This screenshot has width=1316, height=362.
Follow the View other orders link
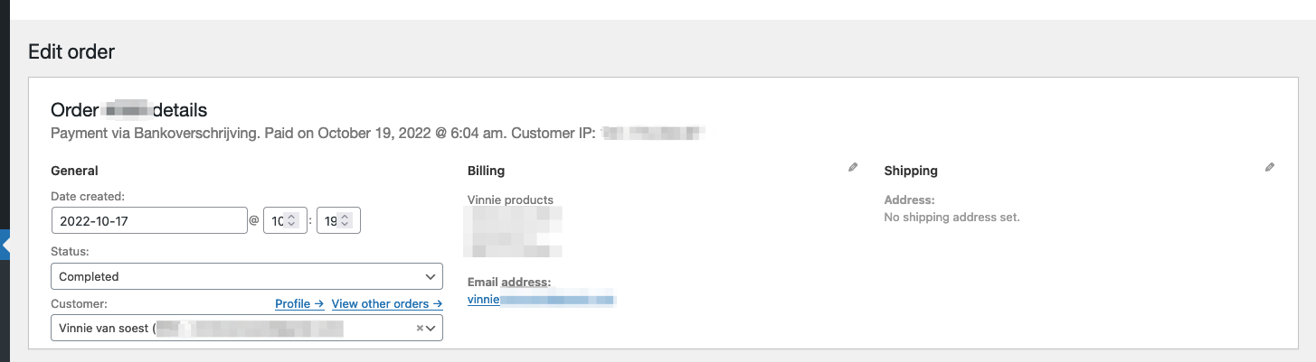(x=387, y=303)
